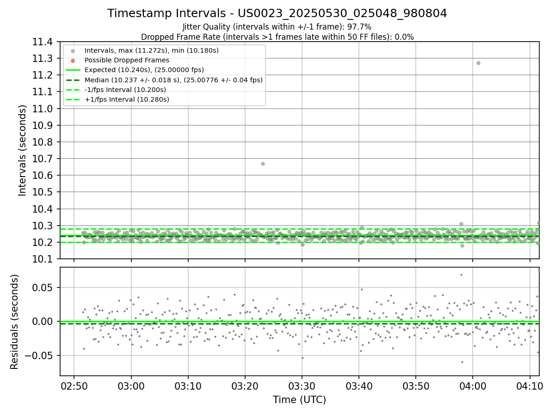Screen dimensions: 555x416
Task: Select the Jitter Quality 97.7% subtitle line
Action: [x=277, y=27]
